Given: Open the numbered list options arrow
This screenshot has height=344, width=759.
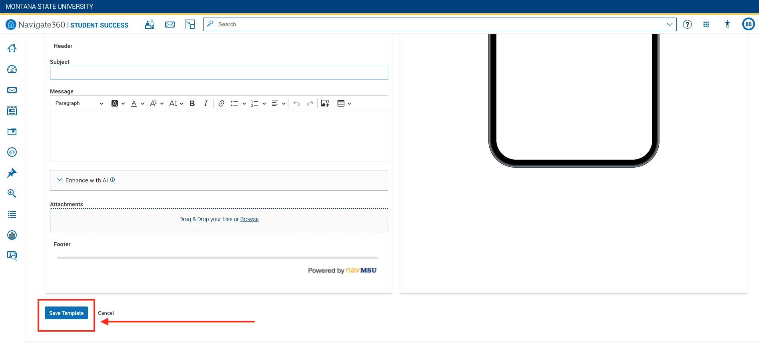Looking at the screenshot, I should (x=264, y=104).
